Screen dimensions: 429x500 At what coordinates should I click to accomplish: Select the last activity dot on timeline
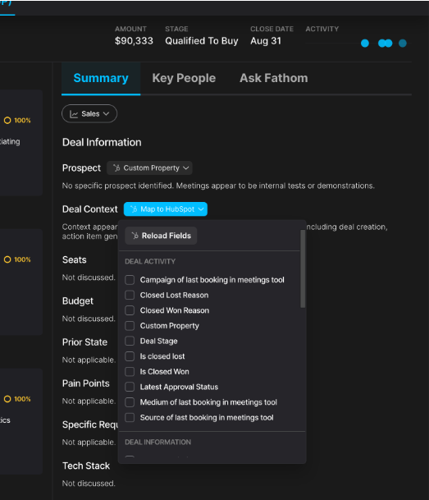pyautogui.click(x=403, y=43)
